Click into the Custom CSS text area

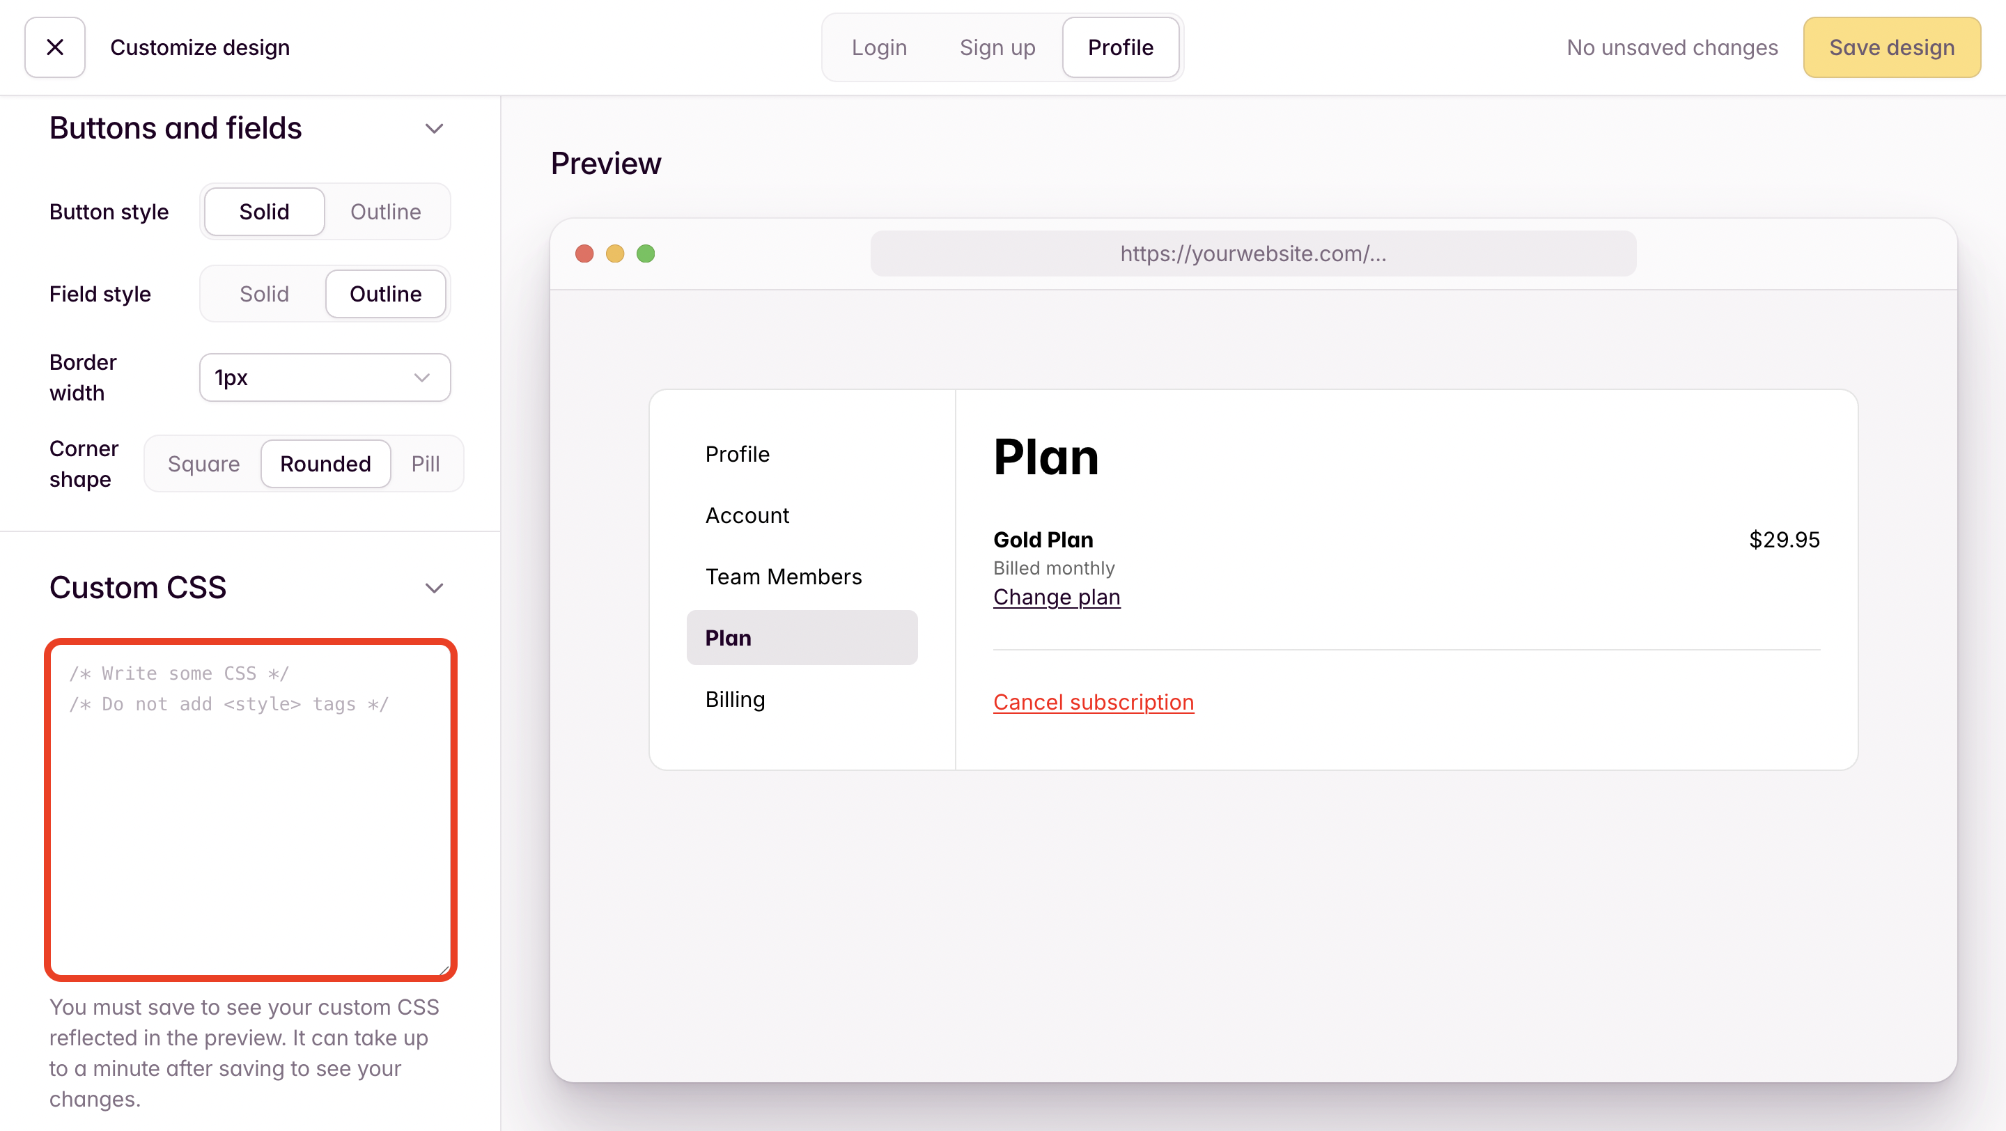[250, 809]
